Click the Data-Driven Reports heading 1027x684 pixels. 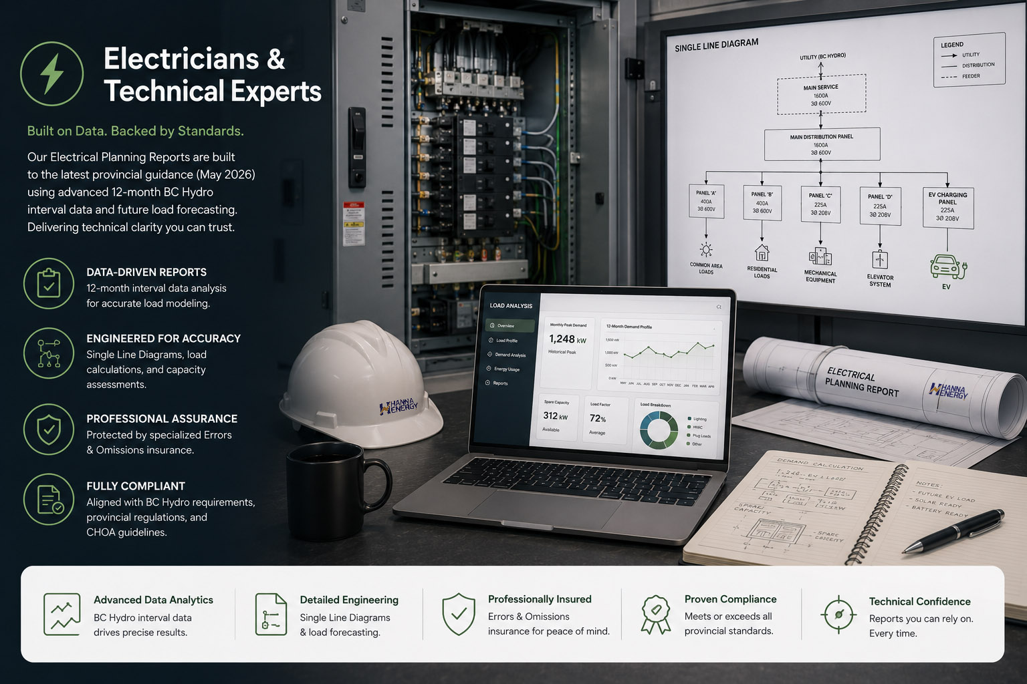point(146,272)
